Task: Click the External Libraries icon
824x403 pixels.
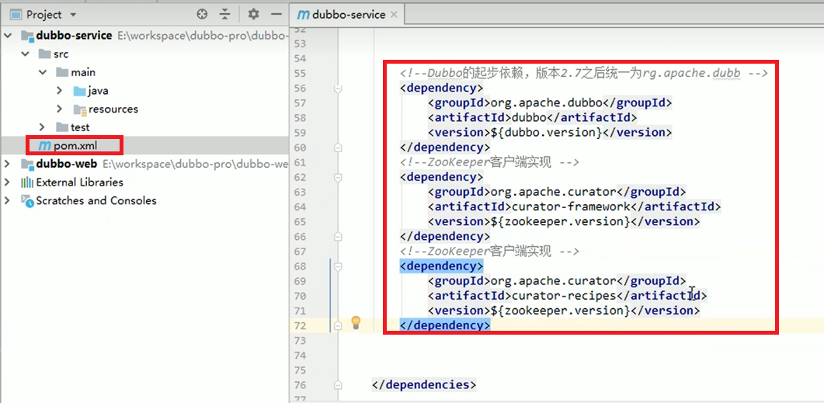Action: 27,182
